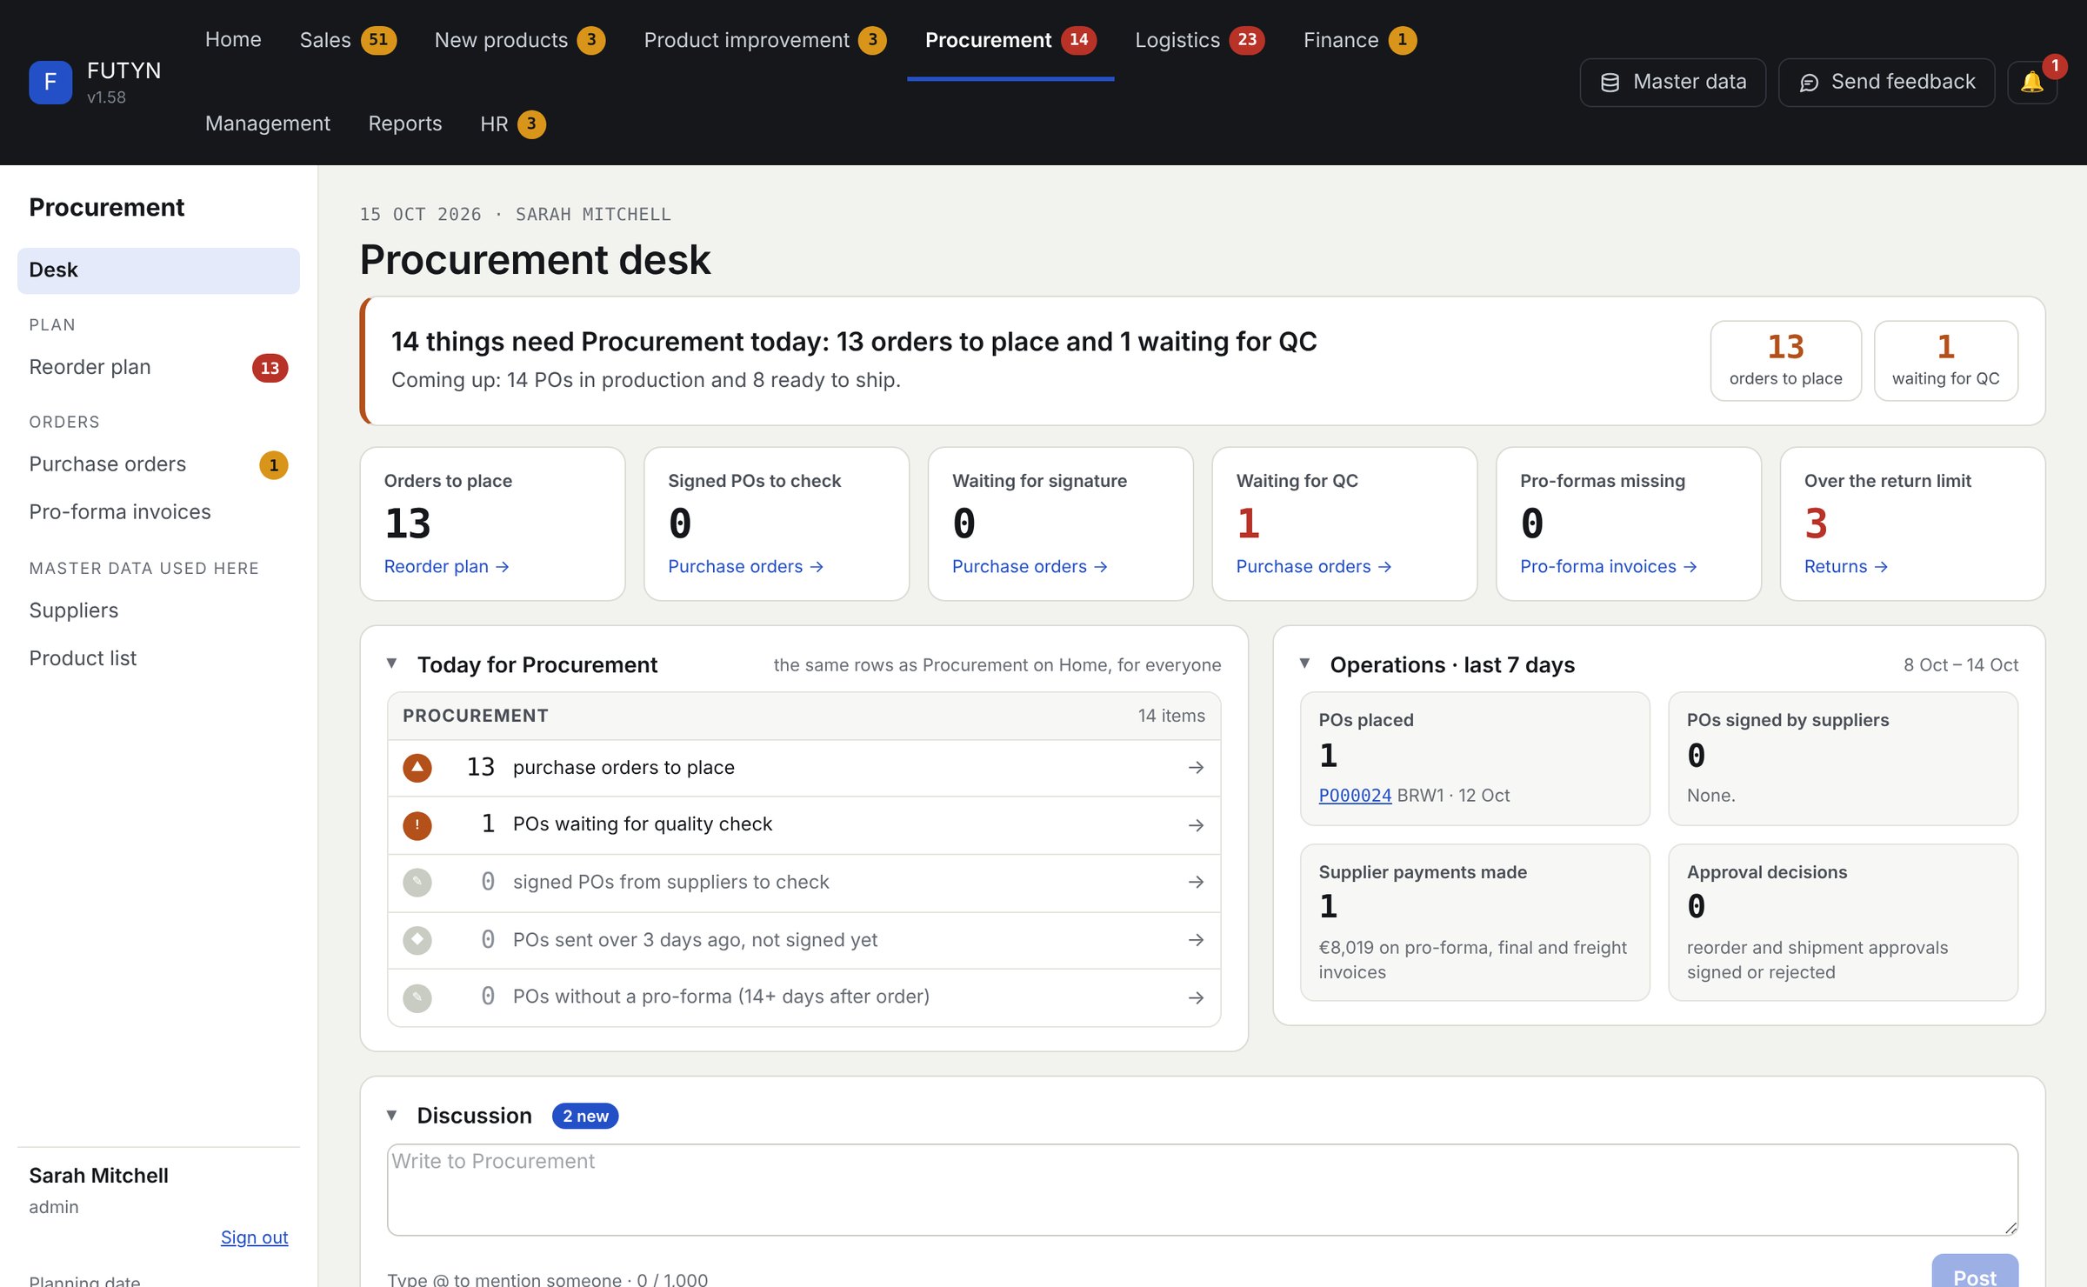Viewport: 2087px width, 1287px height.
Task: Click the arrow on purchase orders to place row
Action: click(x=1196, y=767)
